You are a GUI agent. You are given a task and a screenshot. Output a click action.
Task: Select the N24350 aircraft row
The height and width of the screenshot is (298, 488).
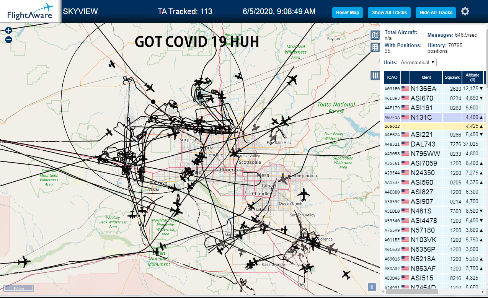click(x=434, y=173)
